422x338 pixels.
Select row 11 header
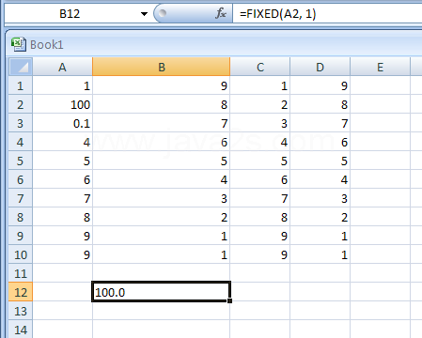pos(21,273)
